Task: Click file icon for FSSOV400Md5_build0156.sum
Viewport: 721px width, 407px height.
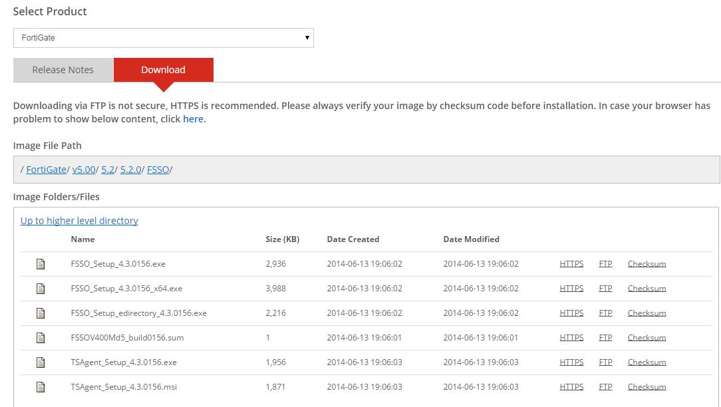Action: [41, 338]
